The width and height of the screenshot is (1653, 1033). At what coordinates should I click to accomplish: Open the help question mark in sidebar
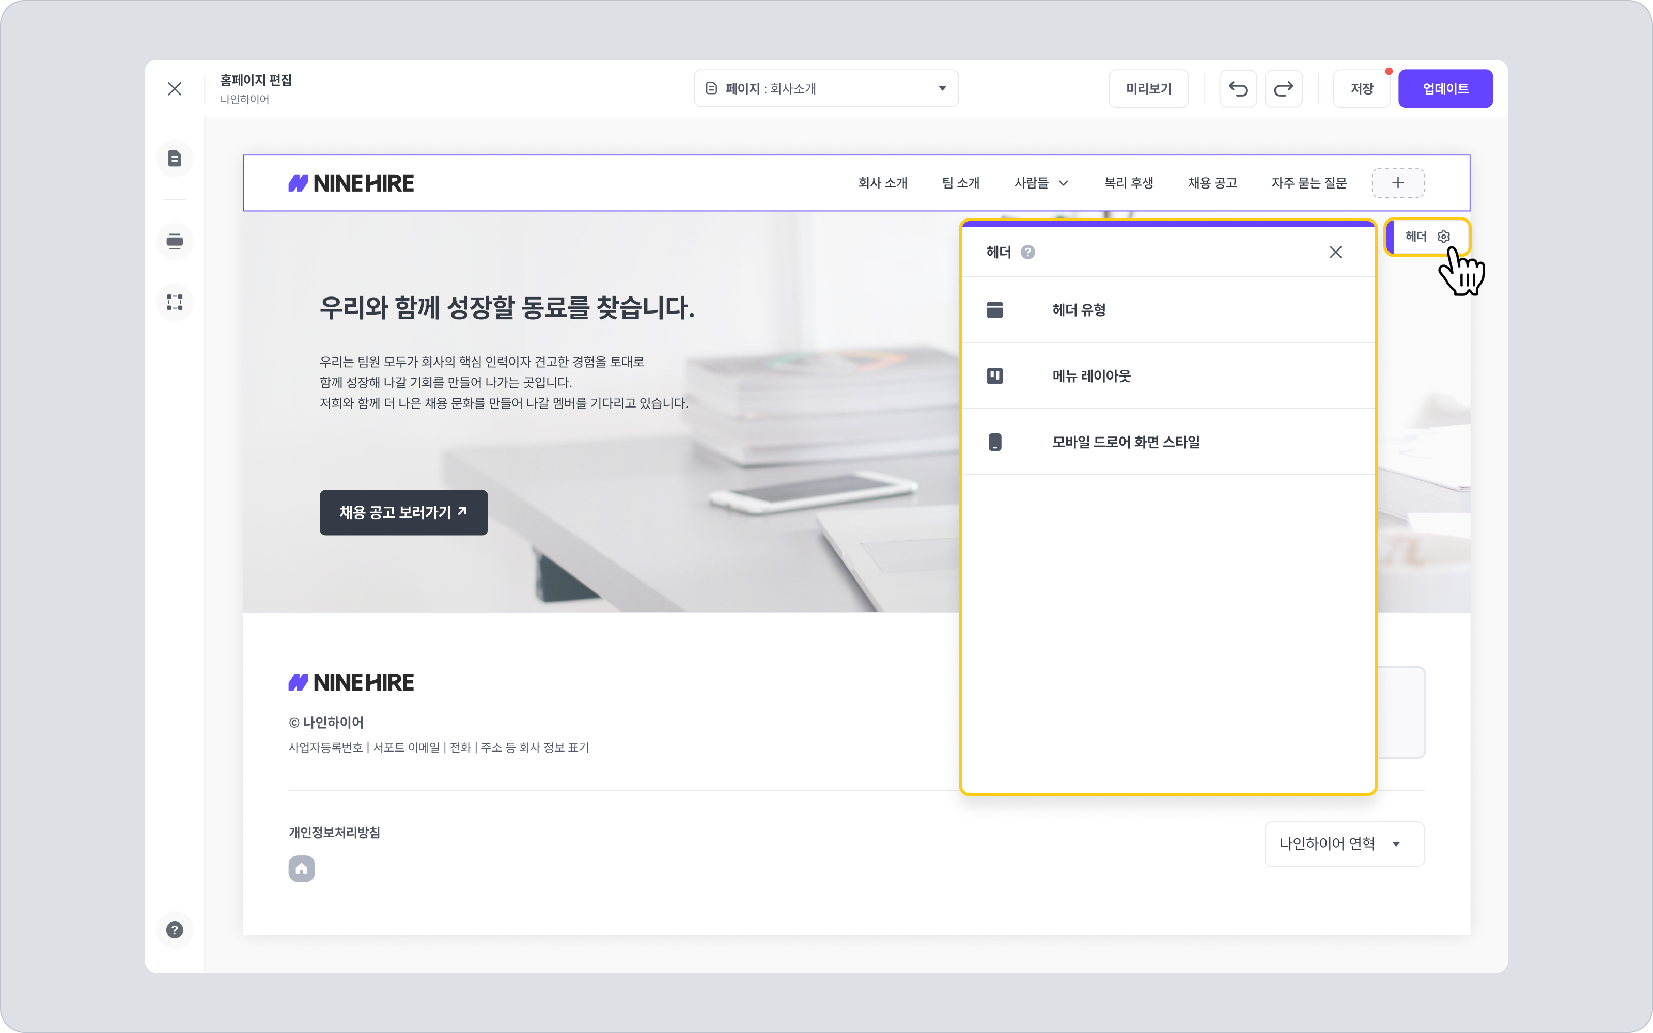tap(175, 930)
